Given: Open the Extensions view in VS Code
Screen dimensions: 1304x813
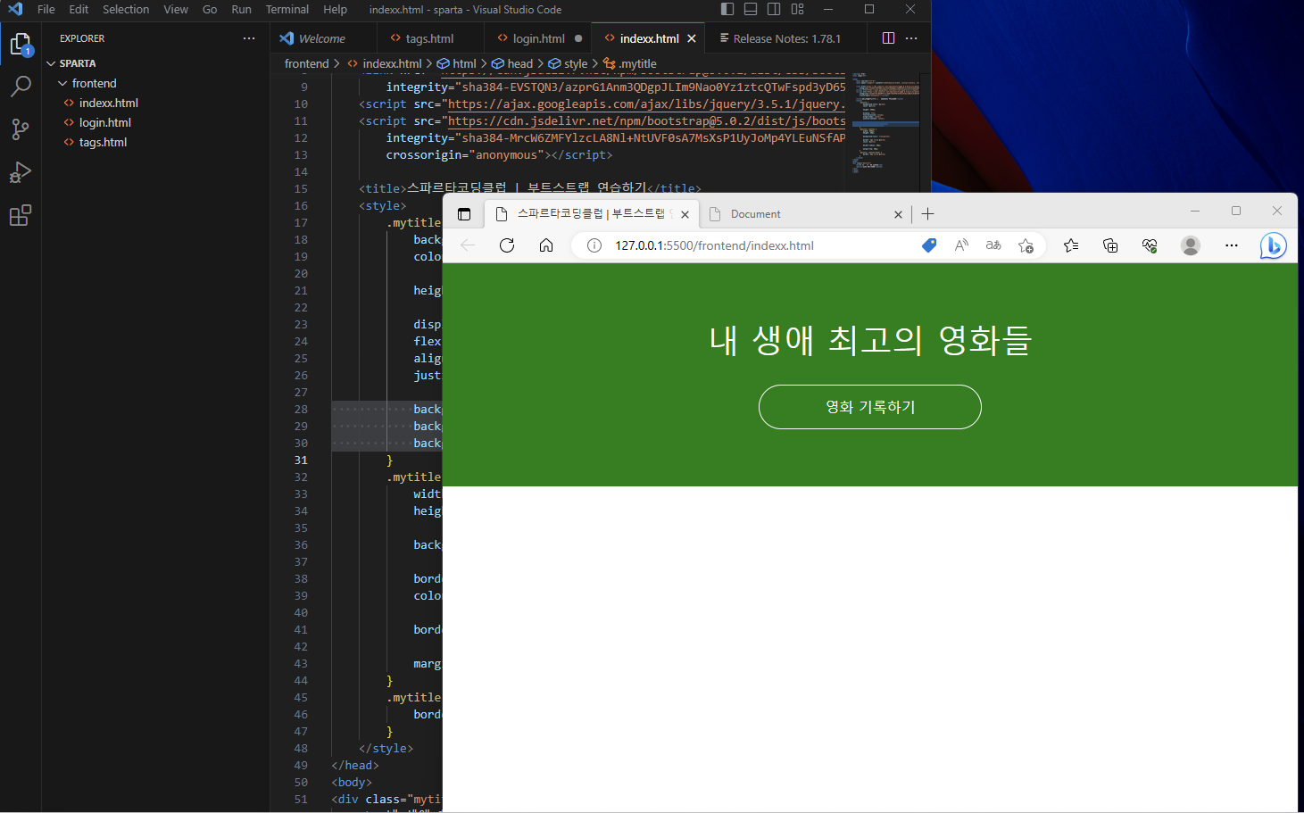Looking at the screenshot, I should click(21, 215).
